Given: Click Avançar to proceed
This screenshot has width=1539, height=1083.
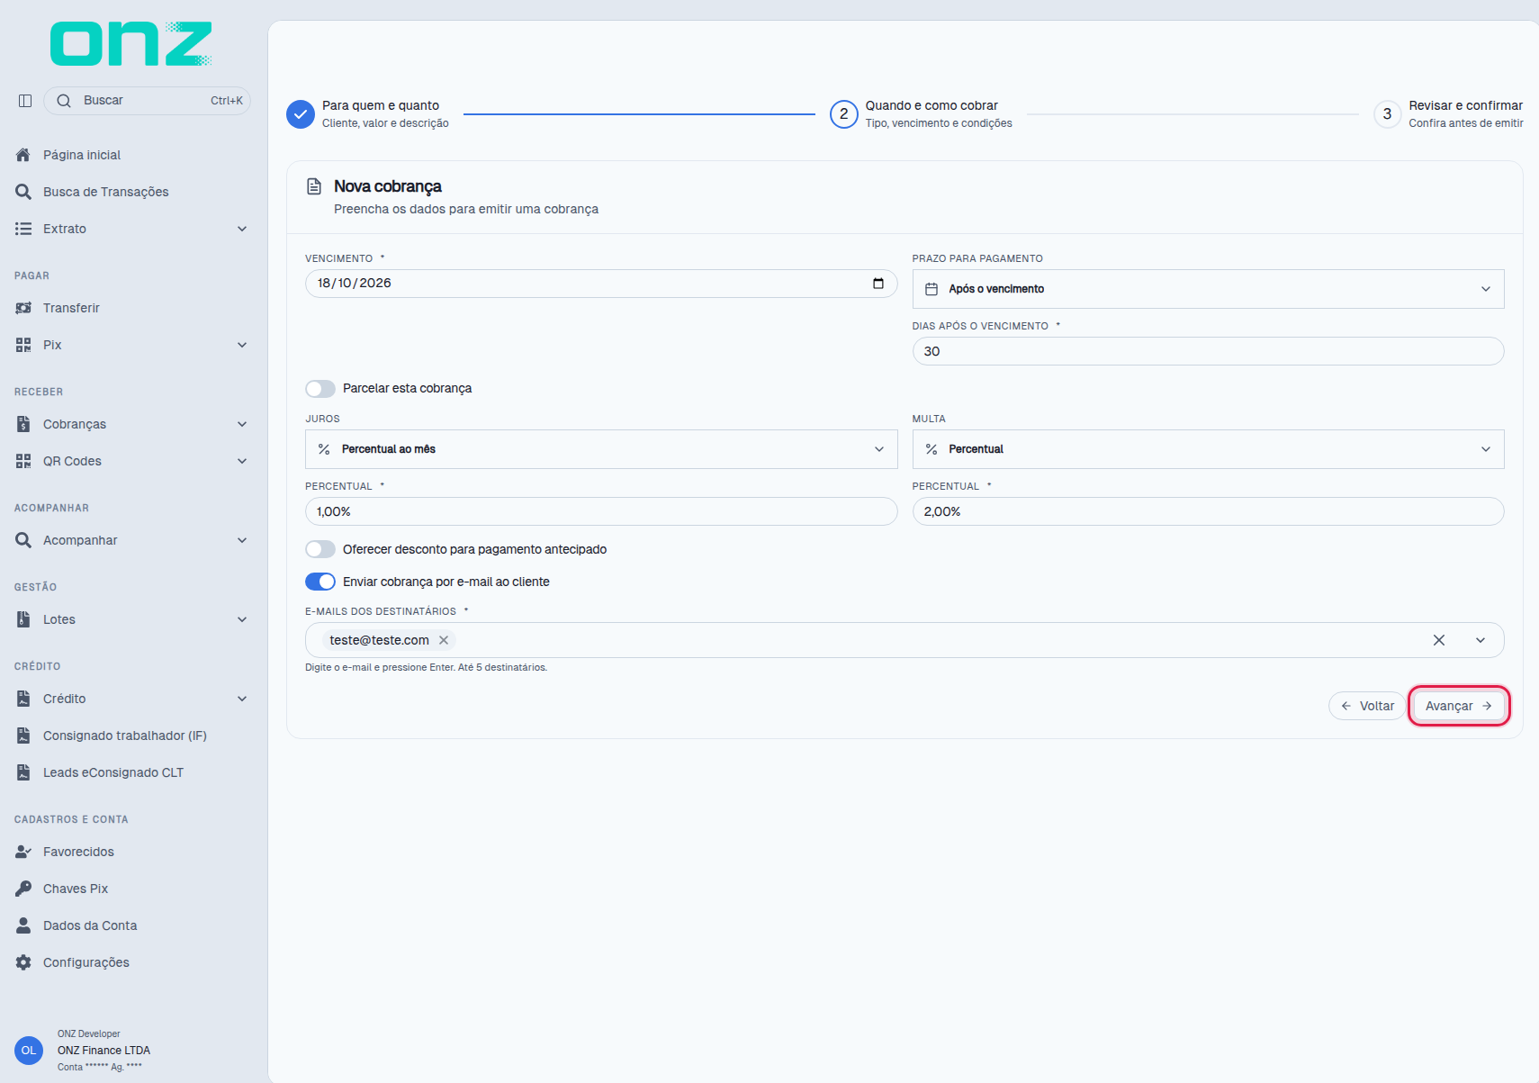Looking at the screenshot, I should (x=1459, y=706).
